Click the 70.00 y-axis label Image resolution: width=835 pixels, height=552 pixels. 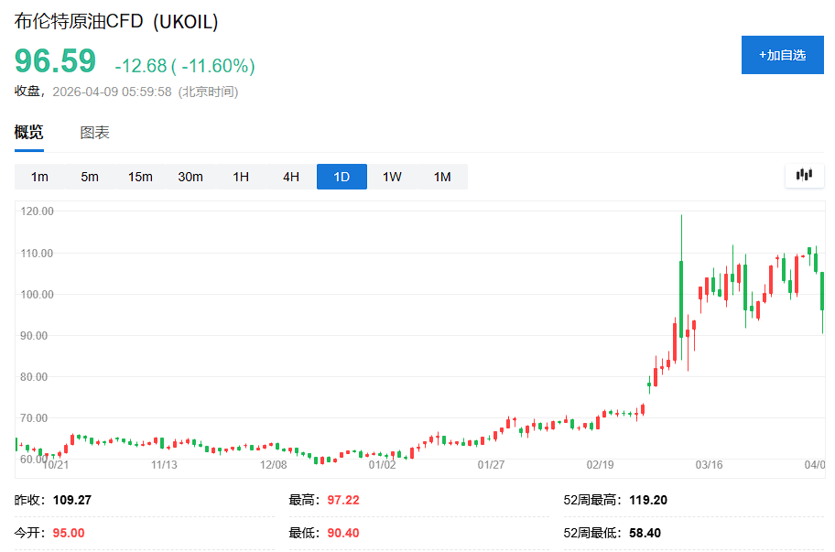pyautogui.click(x=34, y=417)
